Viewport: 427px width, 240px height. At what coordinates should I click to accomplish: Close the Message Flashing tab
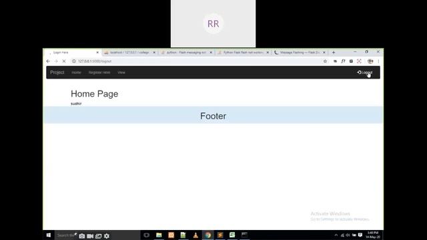[x=324, y=52]
